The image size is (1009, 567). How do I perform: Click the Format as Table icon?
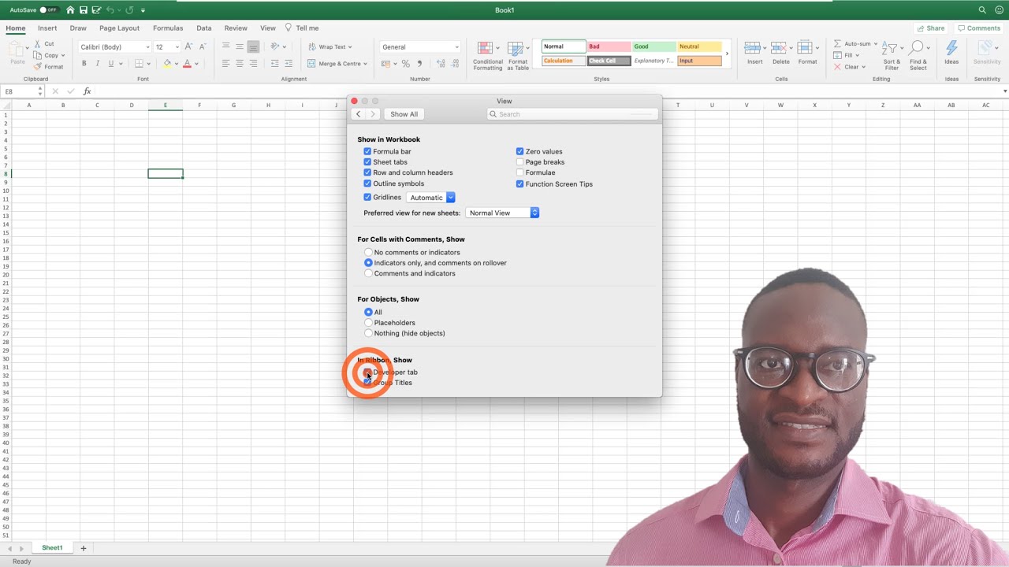tap(518, 50)
